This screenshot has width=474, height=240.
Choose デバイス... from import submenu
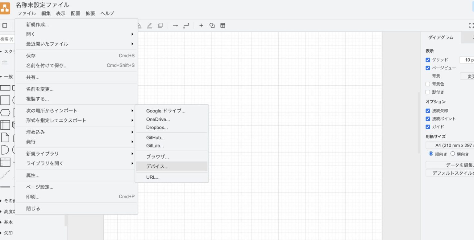click(157, 167)
